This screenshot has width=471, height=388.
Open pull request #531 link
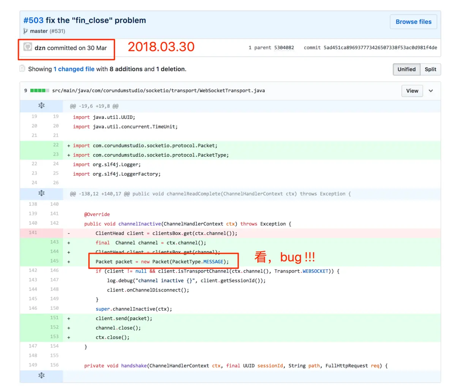point(57,31)
